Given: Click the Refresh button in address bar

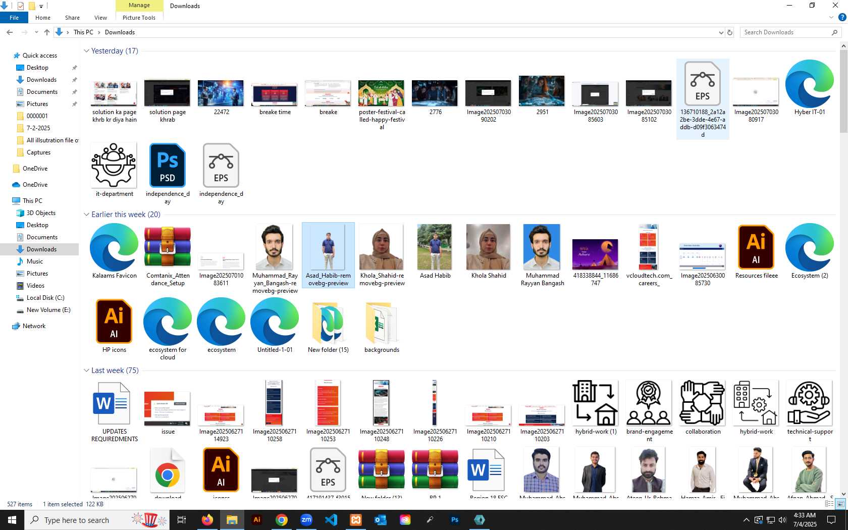Looking at the screenshot, I should [x=730, y=32].
